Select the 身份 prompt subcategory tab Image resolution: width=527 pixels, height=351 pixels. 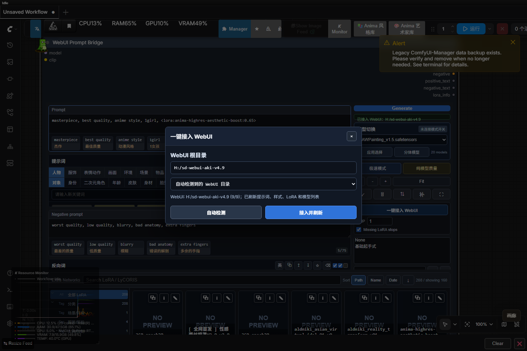(72, 183)
